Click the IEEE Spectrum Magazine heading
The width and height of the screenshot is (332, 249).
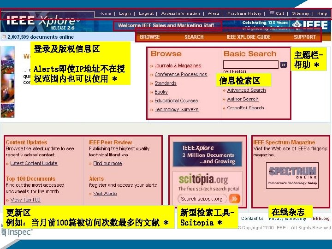click(x=284, y=142)
